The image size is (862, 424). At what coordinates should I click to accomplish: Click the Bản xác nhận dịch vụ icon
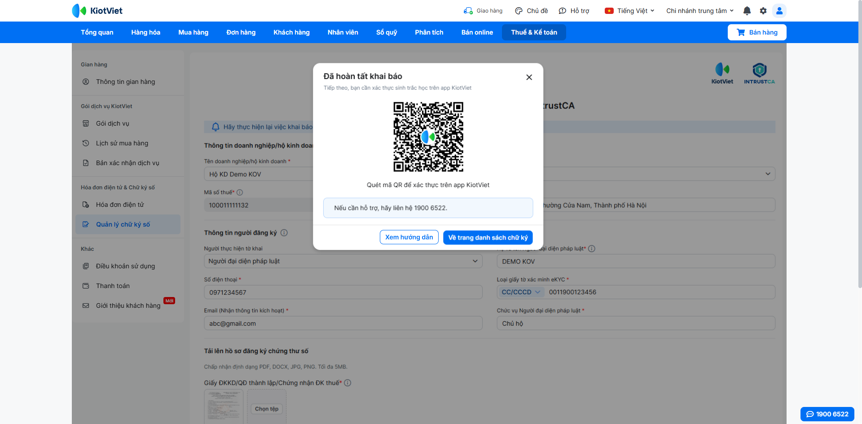click(86, 163)
